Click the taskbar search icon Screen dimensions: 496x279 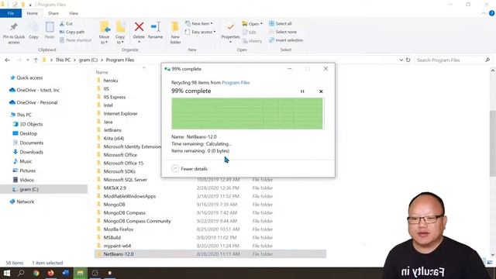click(21, 273)
